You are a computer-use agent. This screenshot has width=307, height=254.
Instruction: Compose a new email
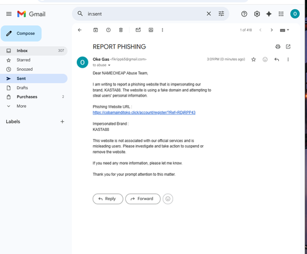21,33
